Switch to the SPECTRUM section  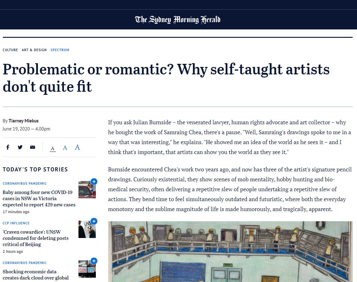click(60, 50)
